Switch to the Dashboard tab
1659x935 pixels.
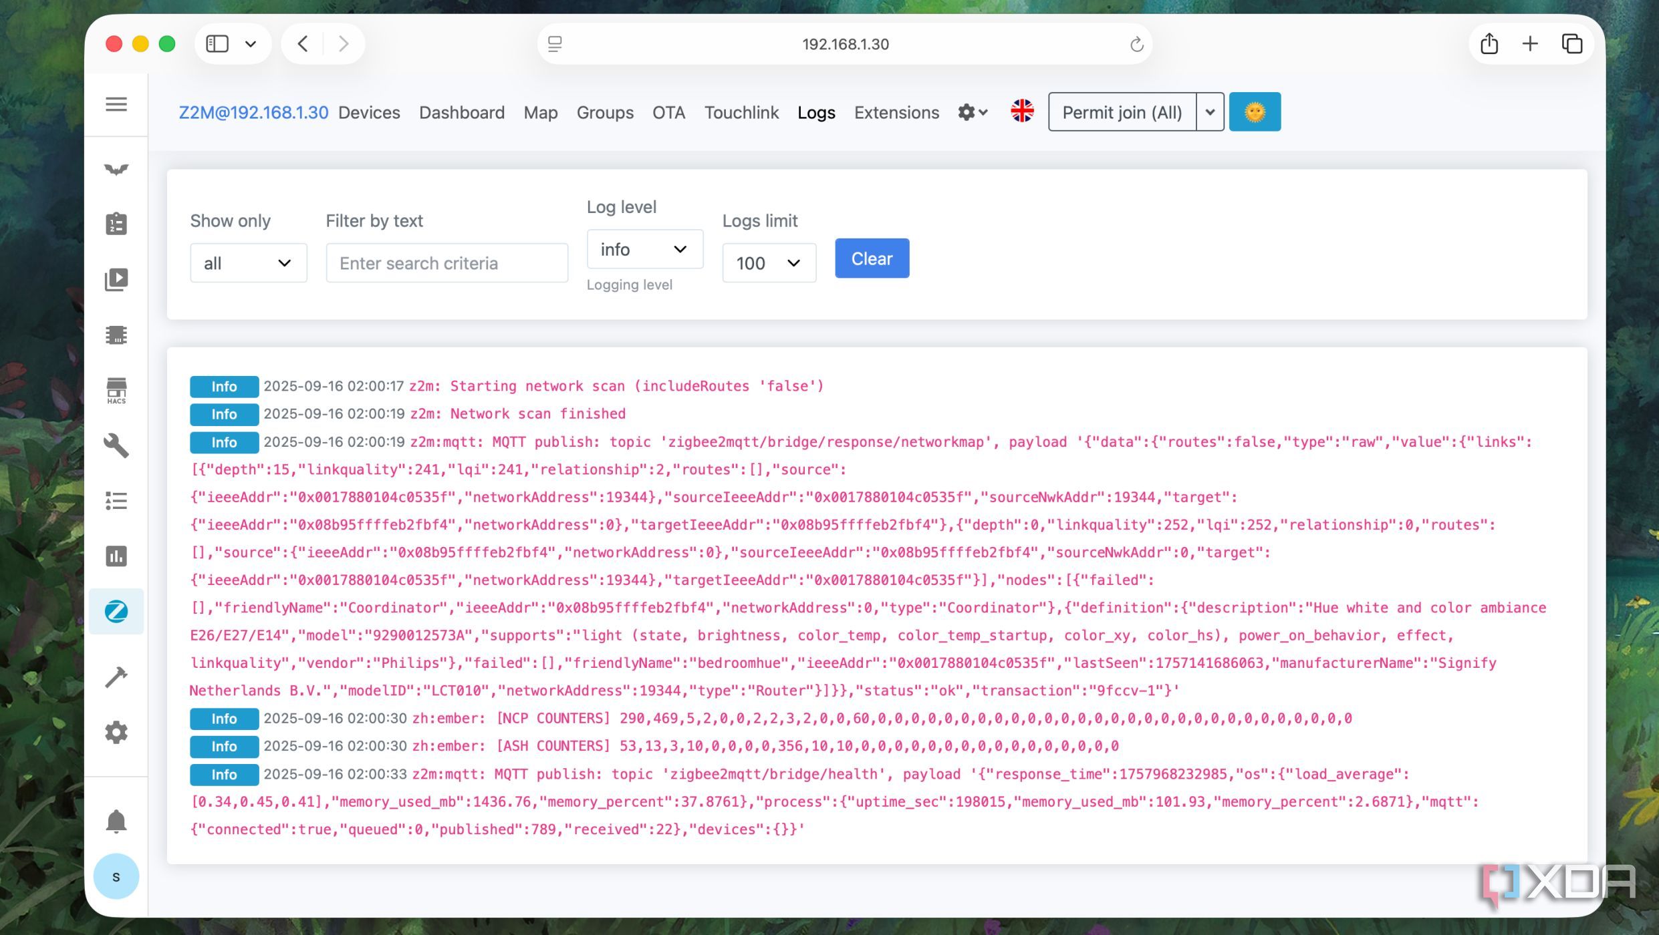click(x=462, y=112)
